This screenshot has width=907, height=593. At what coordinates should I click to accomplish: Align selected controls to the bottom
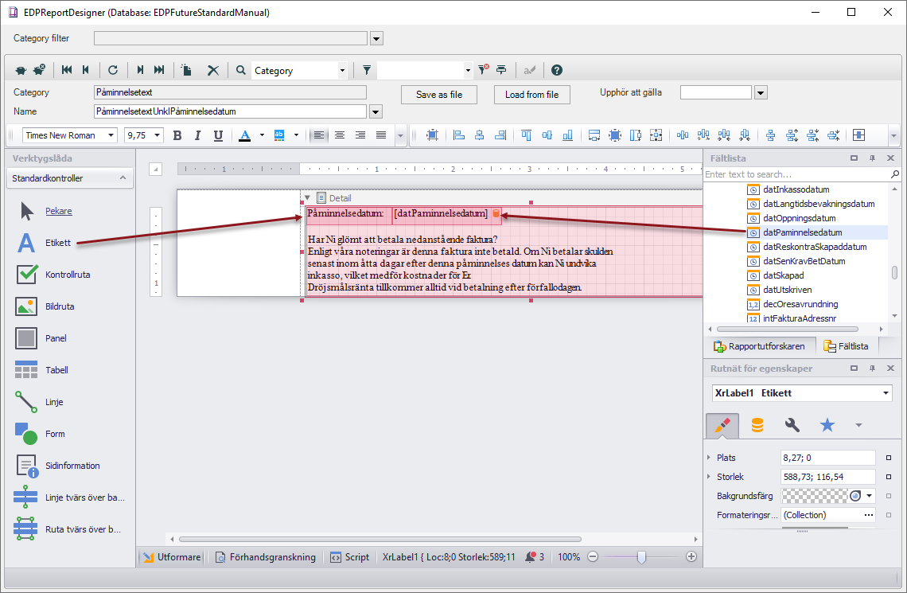[567, 135]
